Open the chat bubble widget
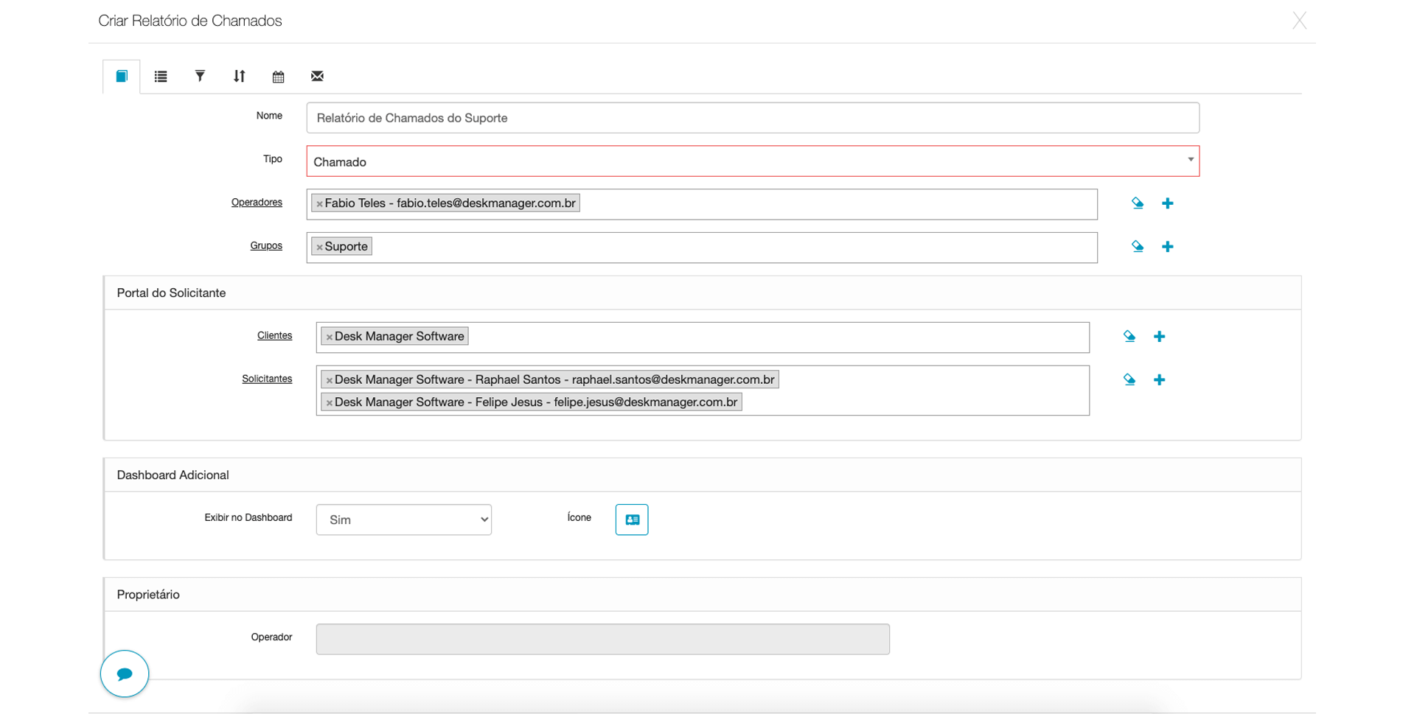Image resolution: width=1403 pixels, height=714 pixels. 125,673
